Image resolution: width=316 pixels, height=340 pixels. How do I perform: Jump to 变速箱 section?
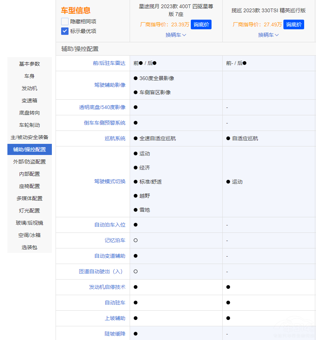(30, 100)
